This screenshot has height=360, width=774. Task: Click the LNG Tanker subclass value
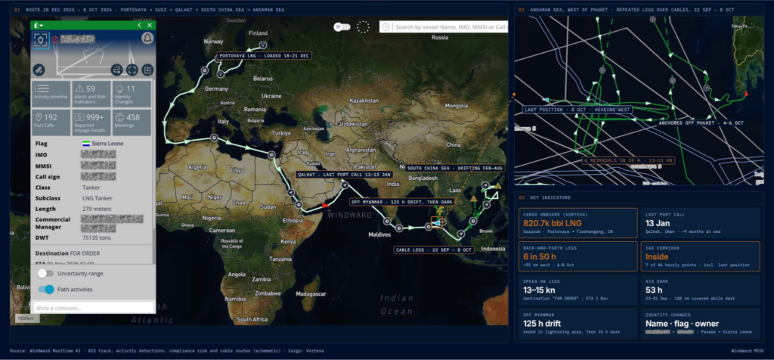tap(98, 198)
